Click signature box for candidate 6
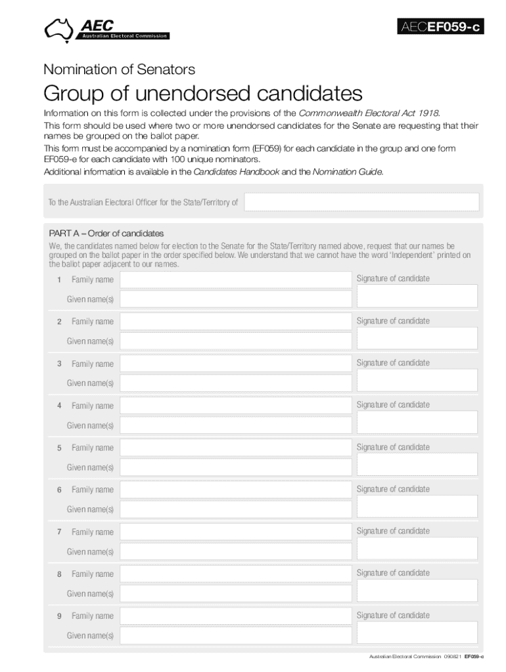This screenshot has width=506, height=672. tap(417, 506)
